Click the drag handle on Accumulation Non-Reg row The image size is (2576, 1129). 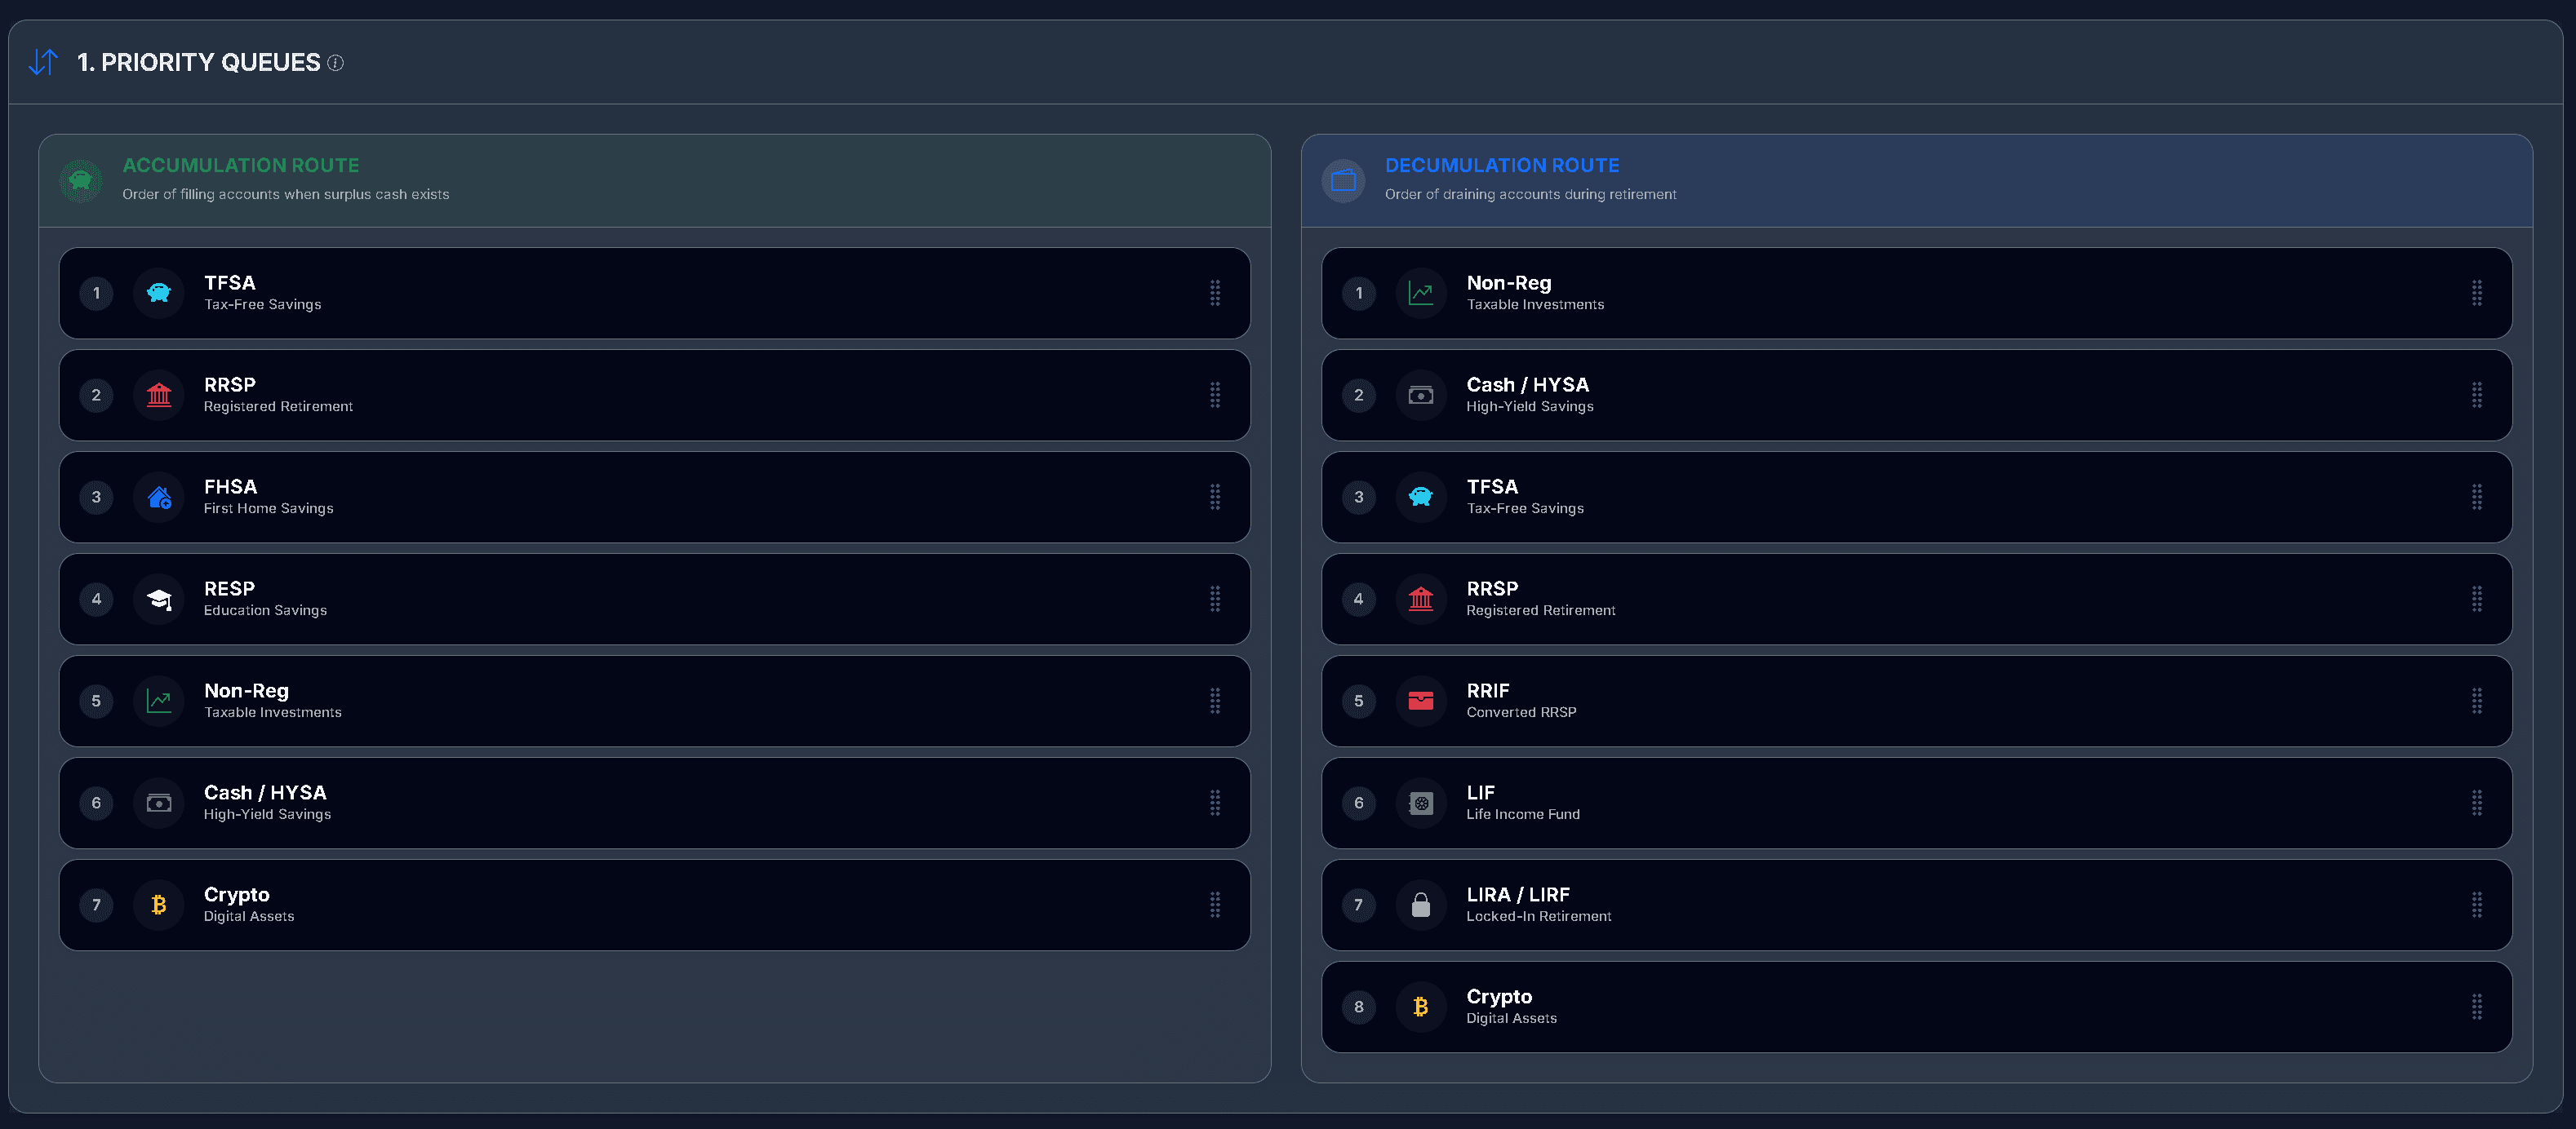(x=1215, y=701)
